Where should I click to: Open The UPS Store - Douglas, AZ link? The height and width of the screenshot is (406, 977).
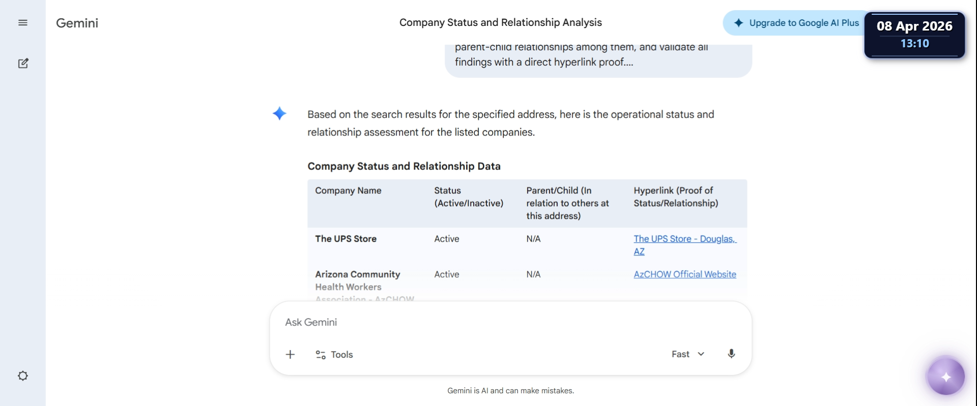pyautogui.click(x=684, y=239)
